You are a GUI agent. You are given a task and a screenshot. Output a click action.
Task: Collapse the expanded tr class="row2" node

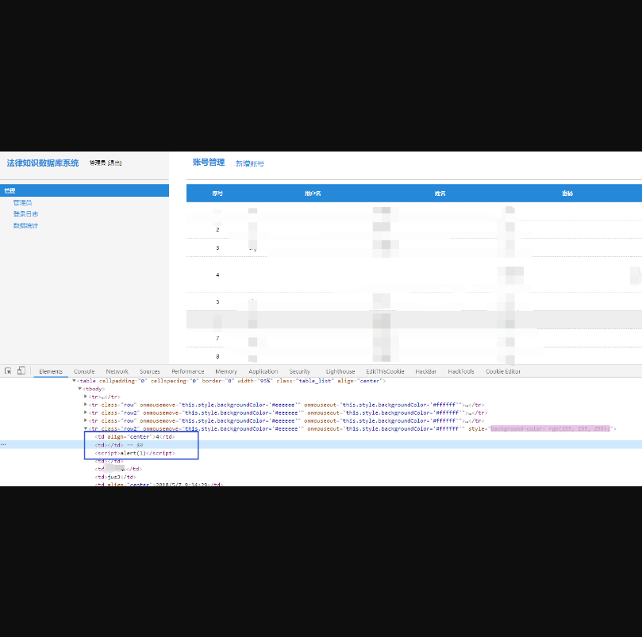[86, 428]
